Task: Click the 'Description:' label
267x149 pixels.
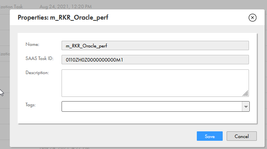Action: pyautogui.click(x=37, y=73)
